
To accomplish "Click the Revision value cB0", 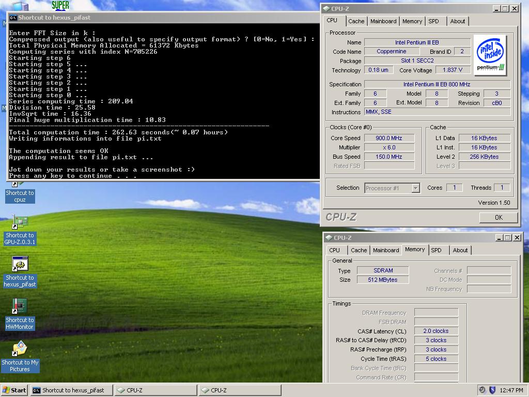I will (497, 103).
